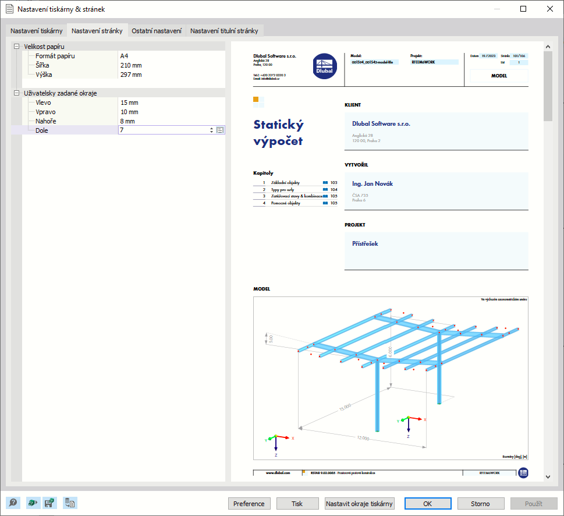Click the dialog document icon in title bar
The height and width of the screenshot is (516, 564).
coord(10,9)
